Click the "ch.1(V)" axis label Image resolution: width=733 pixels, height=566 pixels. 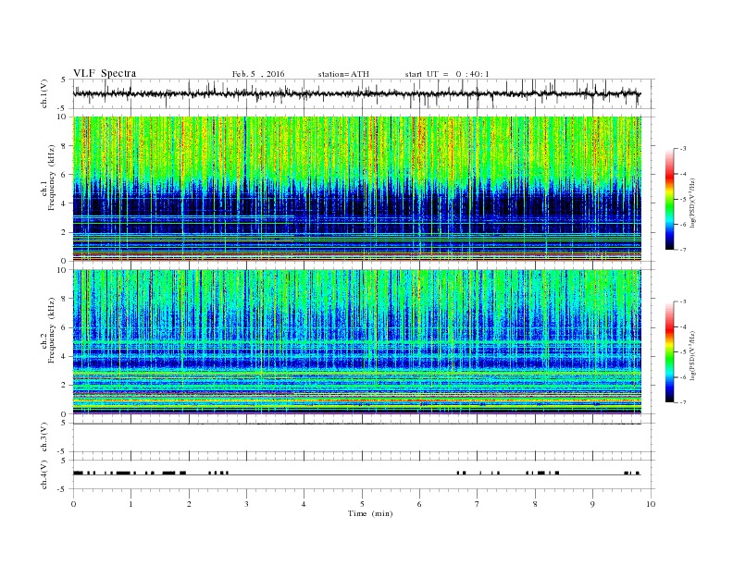pos(44,94)
